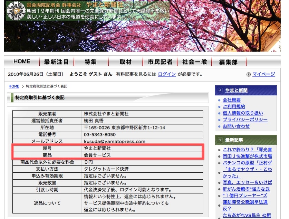The width and height of the screenshot is (289, 219).
Task: Open article 写真、エッセー＆いけば
Action: (x=247, y=182)
